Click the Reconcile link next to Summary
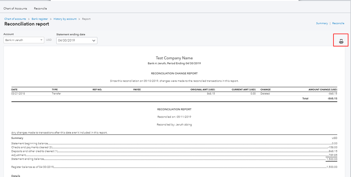This screenshot has width=351, height=177. [x=338, y=23]
